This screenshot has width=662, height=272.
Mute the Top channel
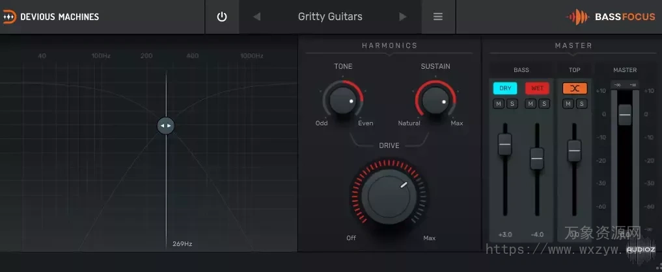coord(568,104)
